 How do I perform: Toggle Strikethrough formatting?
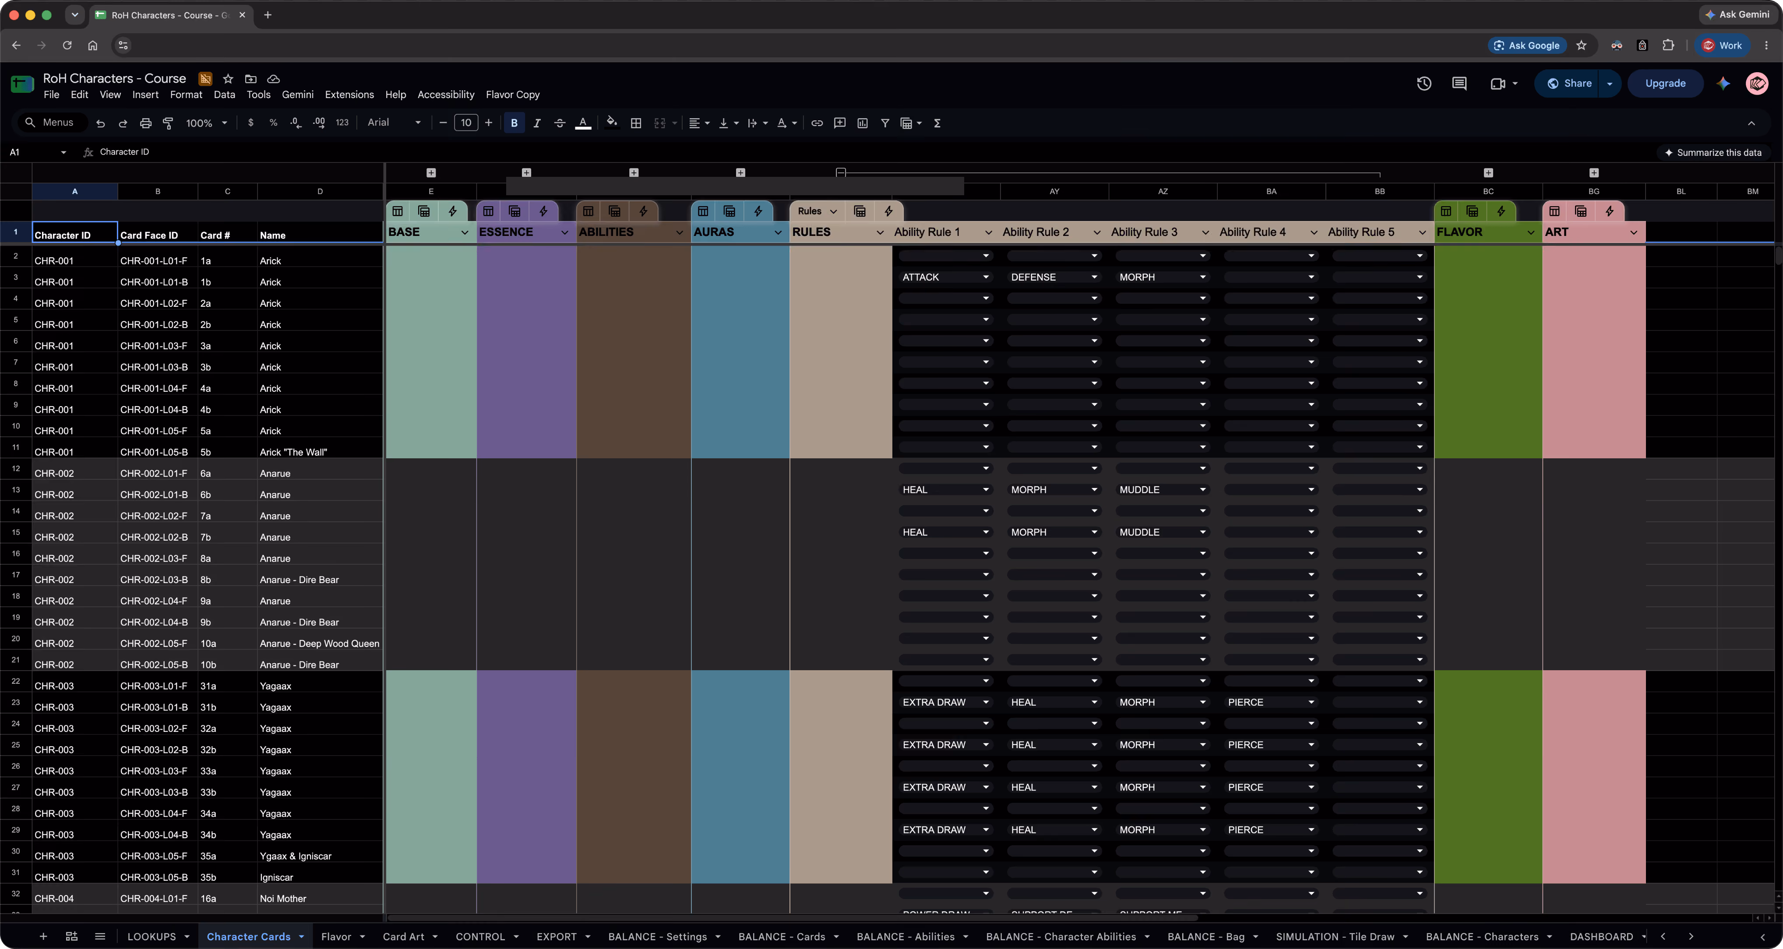559,123
